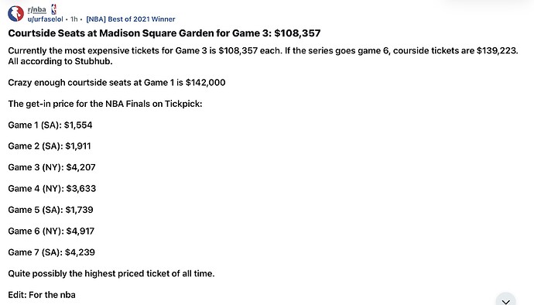Open u/urfaselol's user profile

coord(46,19)
